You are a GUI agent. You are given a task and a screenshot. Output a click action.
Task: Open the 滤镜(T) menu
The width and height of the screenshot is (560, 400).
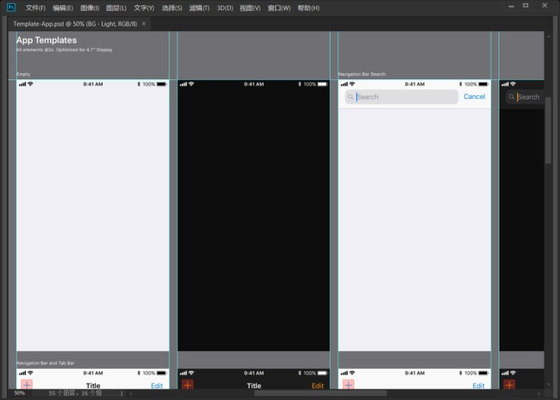coord(199,8)
